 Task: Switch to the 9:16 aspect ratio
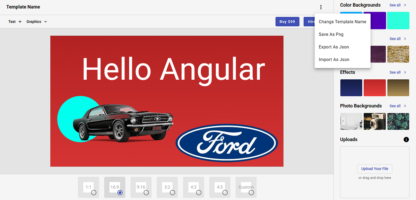coord(141,187)
